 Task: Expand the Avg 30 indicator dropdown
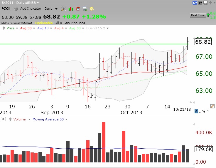[27, 28]
